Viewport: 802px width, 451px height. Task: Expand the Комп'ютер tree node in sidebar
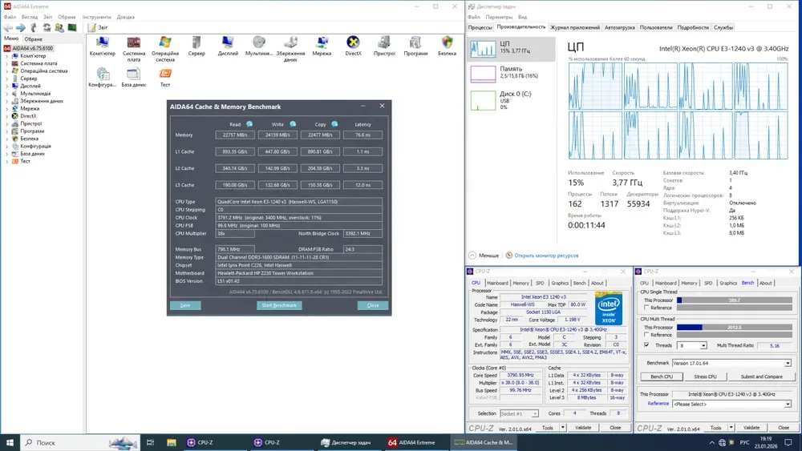pos(8,56)
